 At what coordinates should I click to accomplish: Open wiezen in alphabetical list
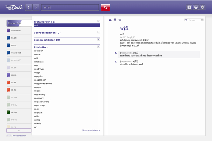click(38, 54)
